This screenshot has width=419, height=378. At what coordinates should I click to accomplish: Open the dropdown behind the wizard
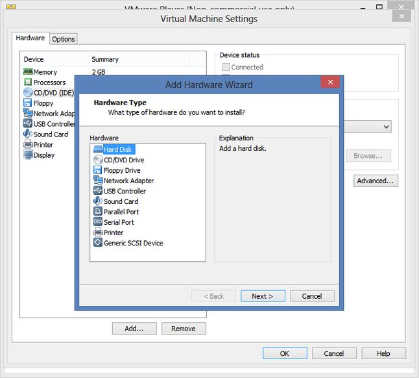pyautogui.click(x=386, y=127)
